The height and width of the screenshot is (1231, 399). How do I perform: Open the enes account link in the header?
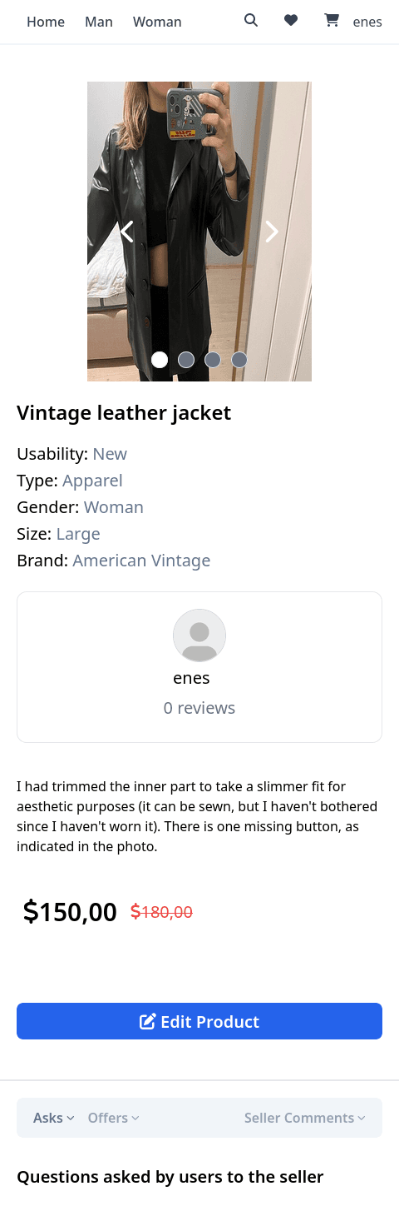coord(367,22)
